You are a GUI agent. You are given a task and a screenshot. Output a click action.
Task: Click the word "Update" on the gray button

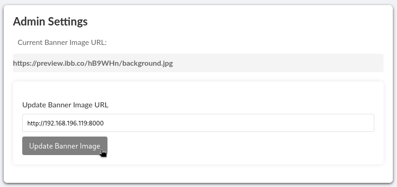(38, 146)
